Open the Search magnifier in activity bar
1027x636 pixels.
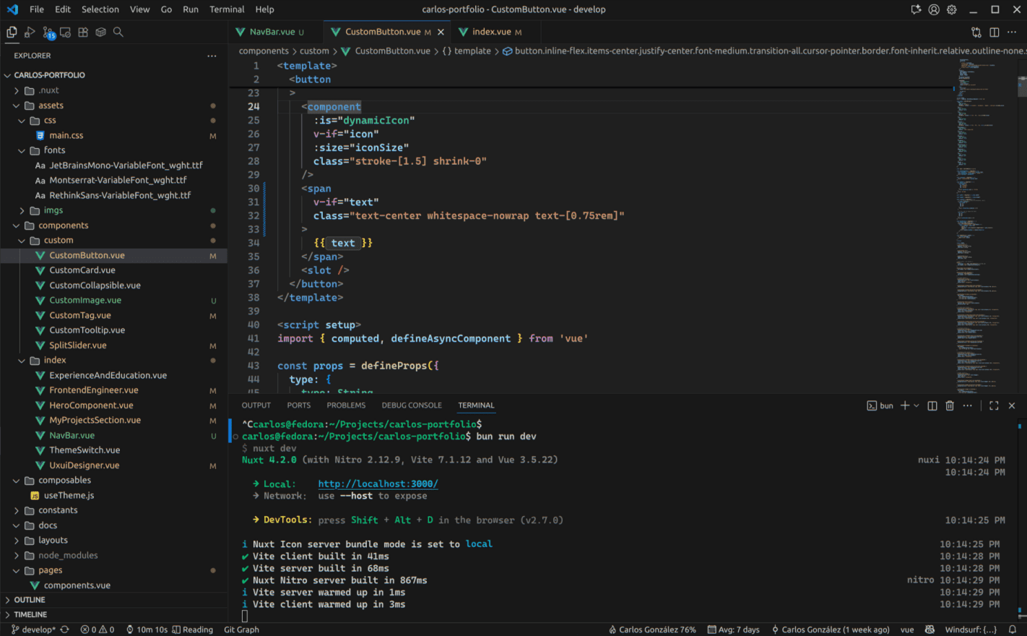click(118, 33)
